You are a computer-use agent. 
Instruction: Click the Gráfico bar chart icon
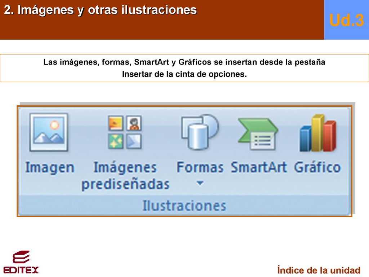(318, 133)
